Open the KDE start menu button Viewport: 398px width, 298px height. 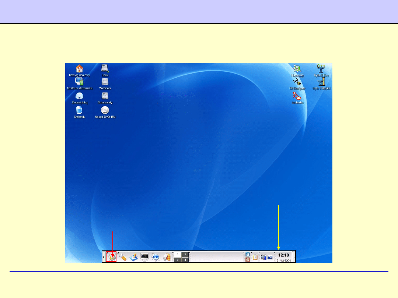coord(111,257)
